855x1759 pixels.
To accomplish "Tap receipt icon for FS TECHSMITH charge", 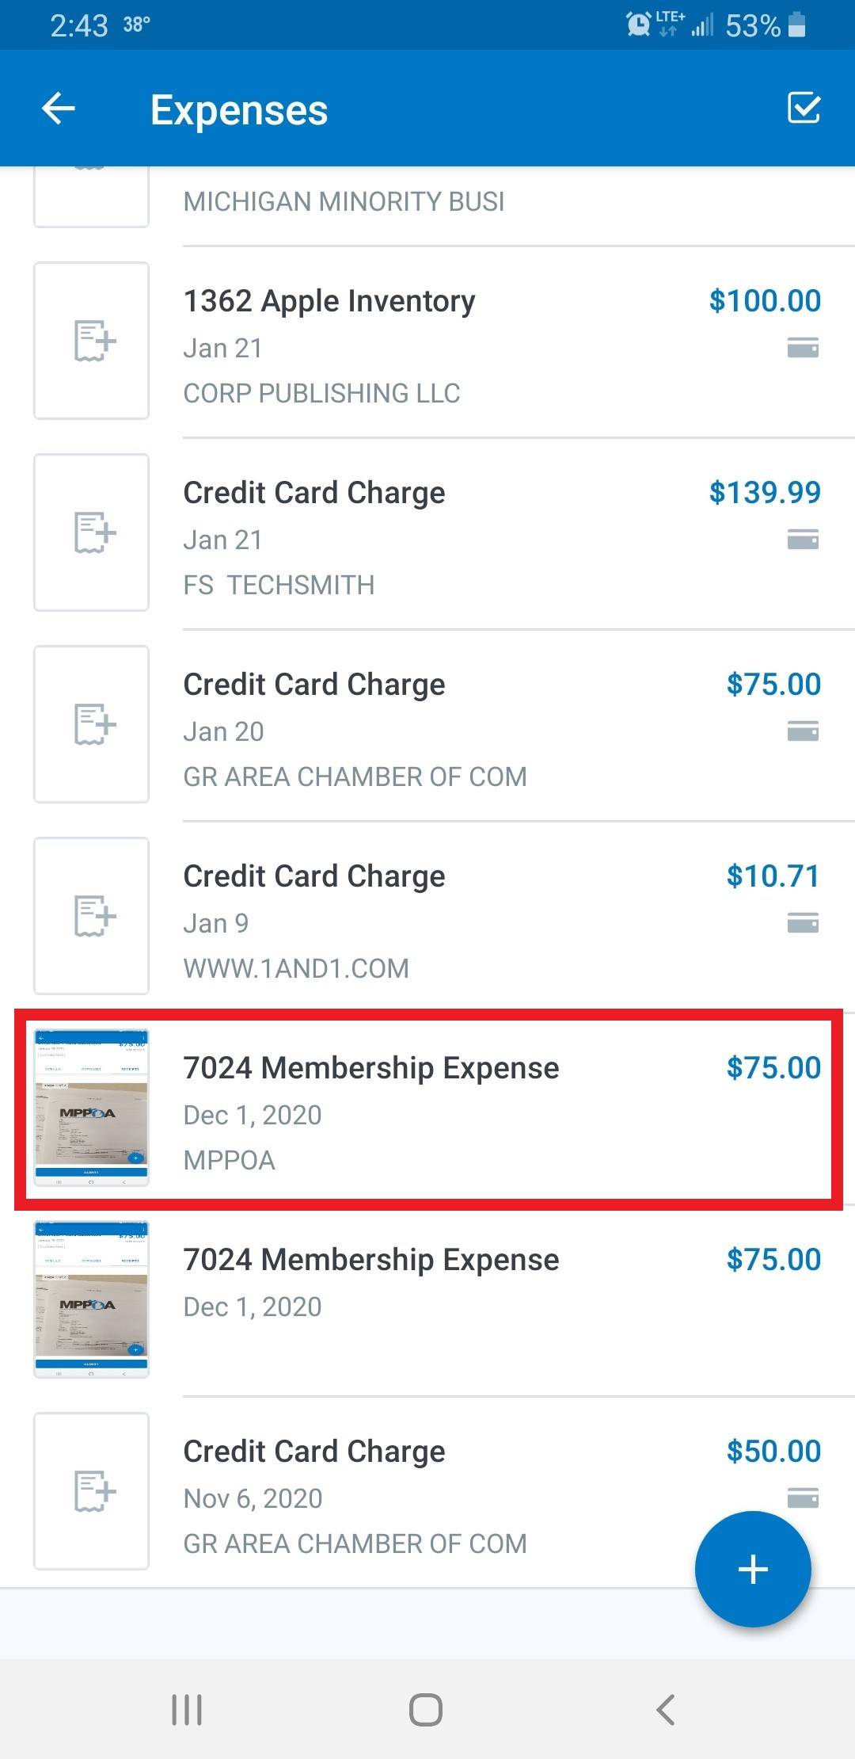I will 92,532.
